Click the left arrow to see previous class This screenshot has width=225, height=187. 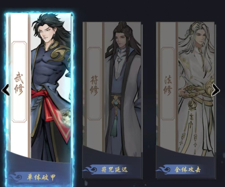[x=5, y=90]
